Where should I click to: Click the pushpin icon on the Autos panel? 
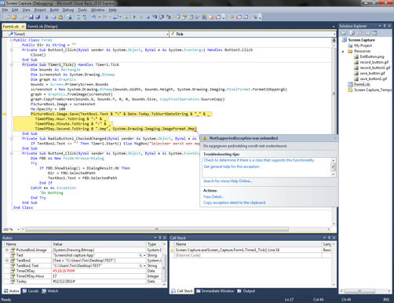(x=160, y=238)
